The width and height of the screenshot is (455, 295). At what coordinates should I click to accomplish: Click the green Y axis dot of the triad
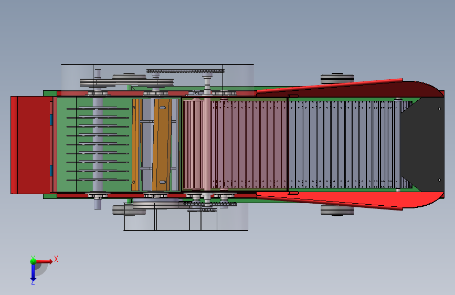pos(33,261)
